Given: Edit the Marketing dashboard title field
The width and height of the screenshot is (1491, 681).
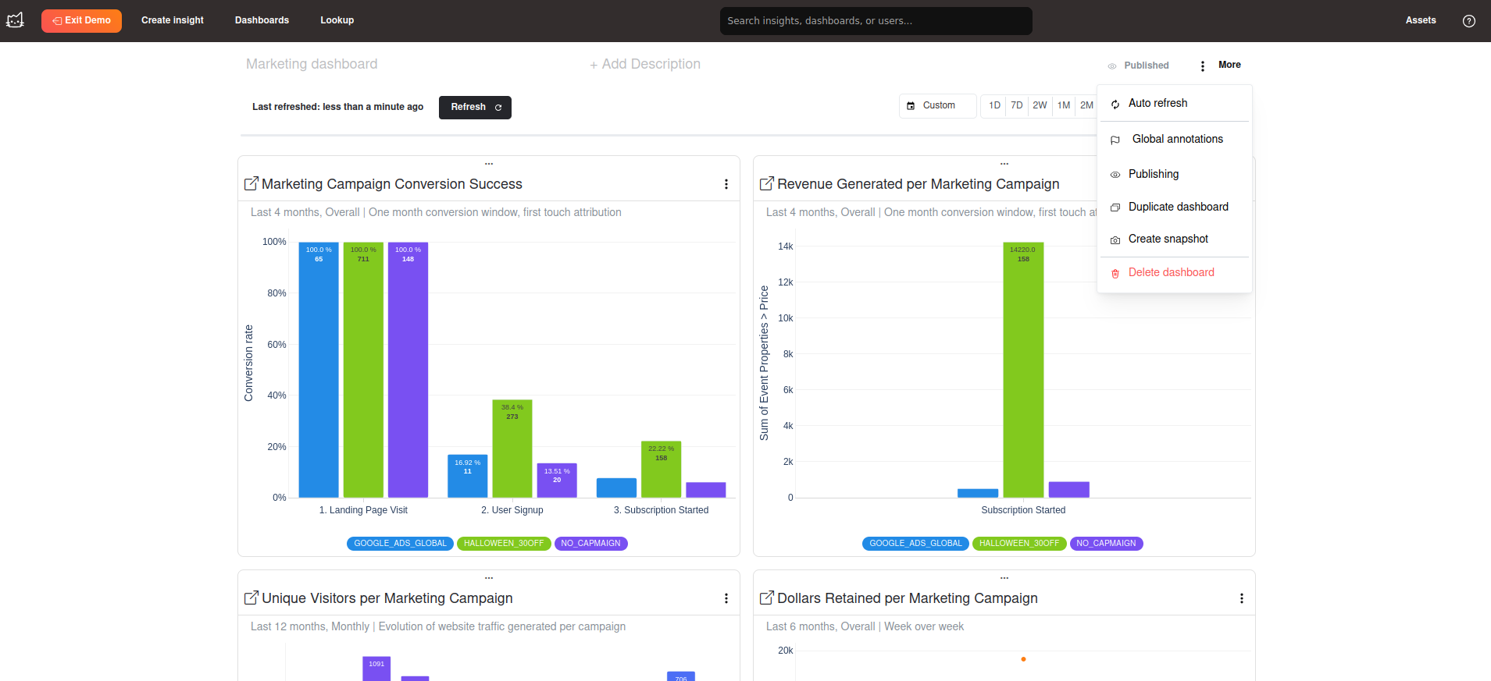Looking at the screenshot, I should (x=312, y=64).
